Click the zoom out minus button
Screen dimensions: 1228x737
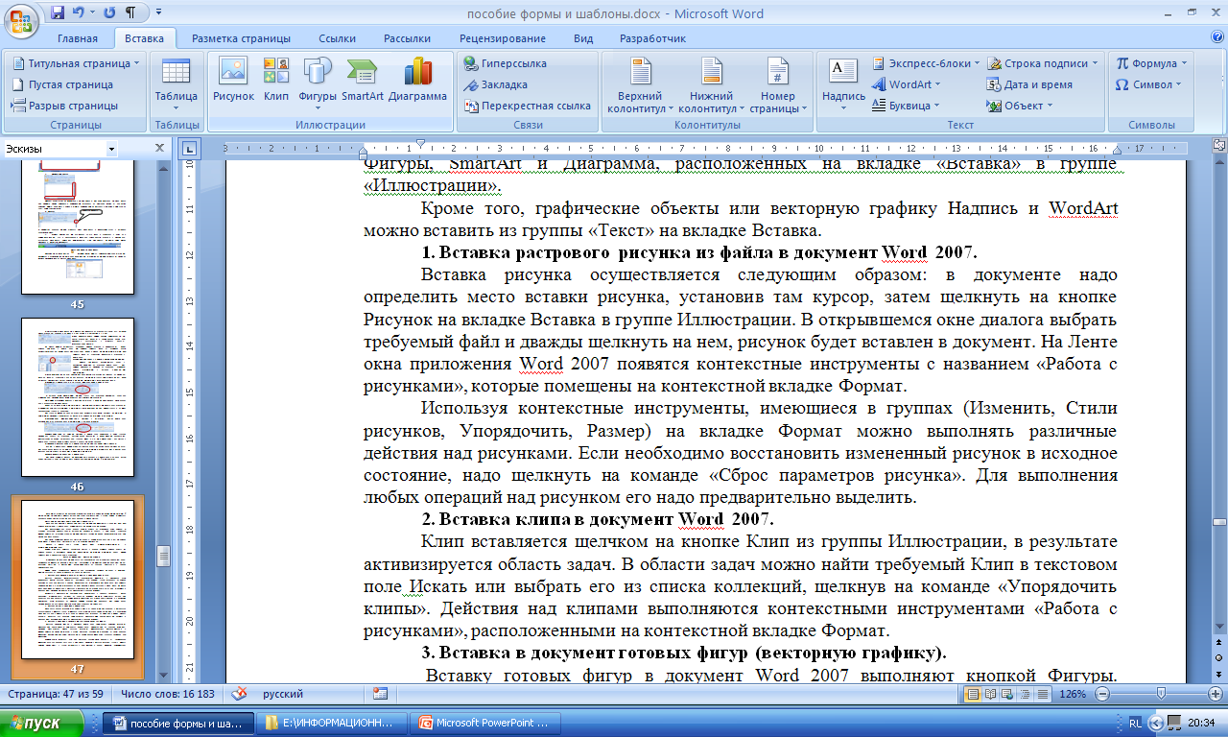click(1103, 693)
